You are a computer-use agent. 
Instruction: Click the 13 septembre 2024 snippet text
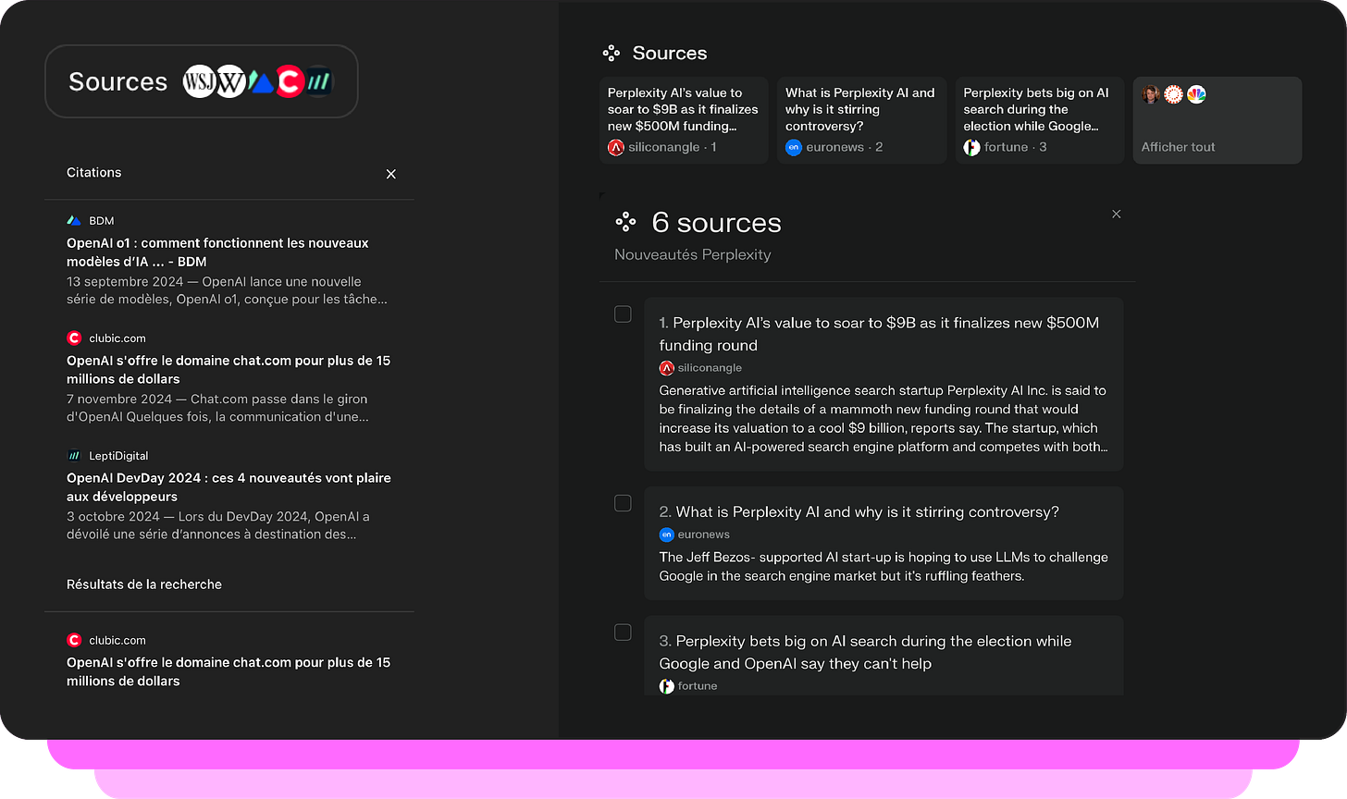tap(227, 290)
